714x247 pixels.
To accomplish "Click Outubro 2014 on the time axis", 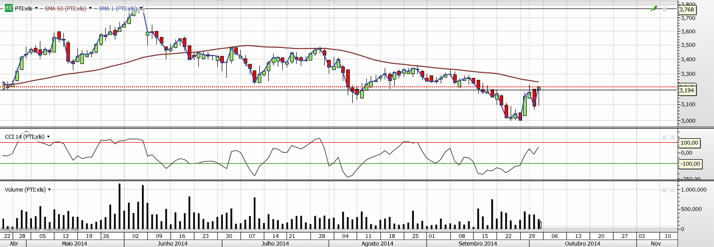I will click(583, 244).
